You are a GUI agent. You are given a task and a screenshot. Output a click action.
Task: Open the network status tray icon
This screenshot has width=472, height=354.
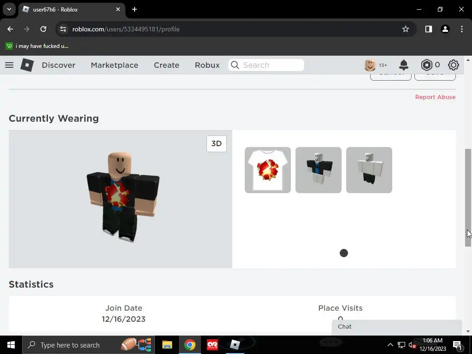tap(401, 345)
